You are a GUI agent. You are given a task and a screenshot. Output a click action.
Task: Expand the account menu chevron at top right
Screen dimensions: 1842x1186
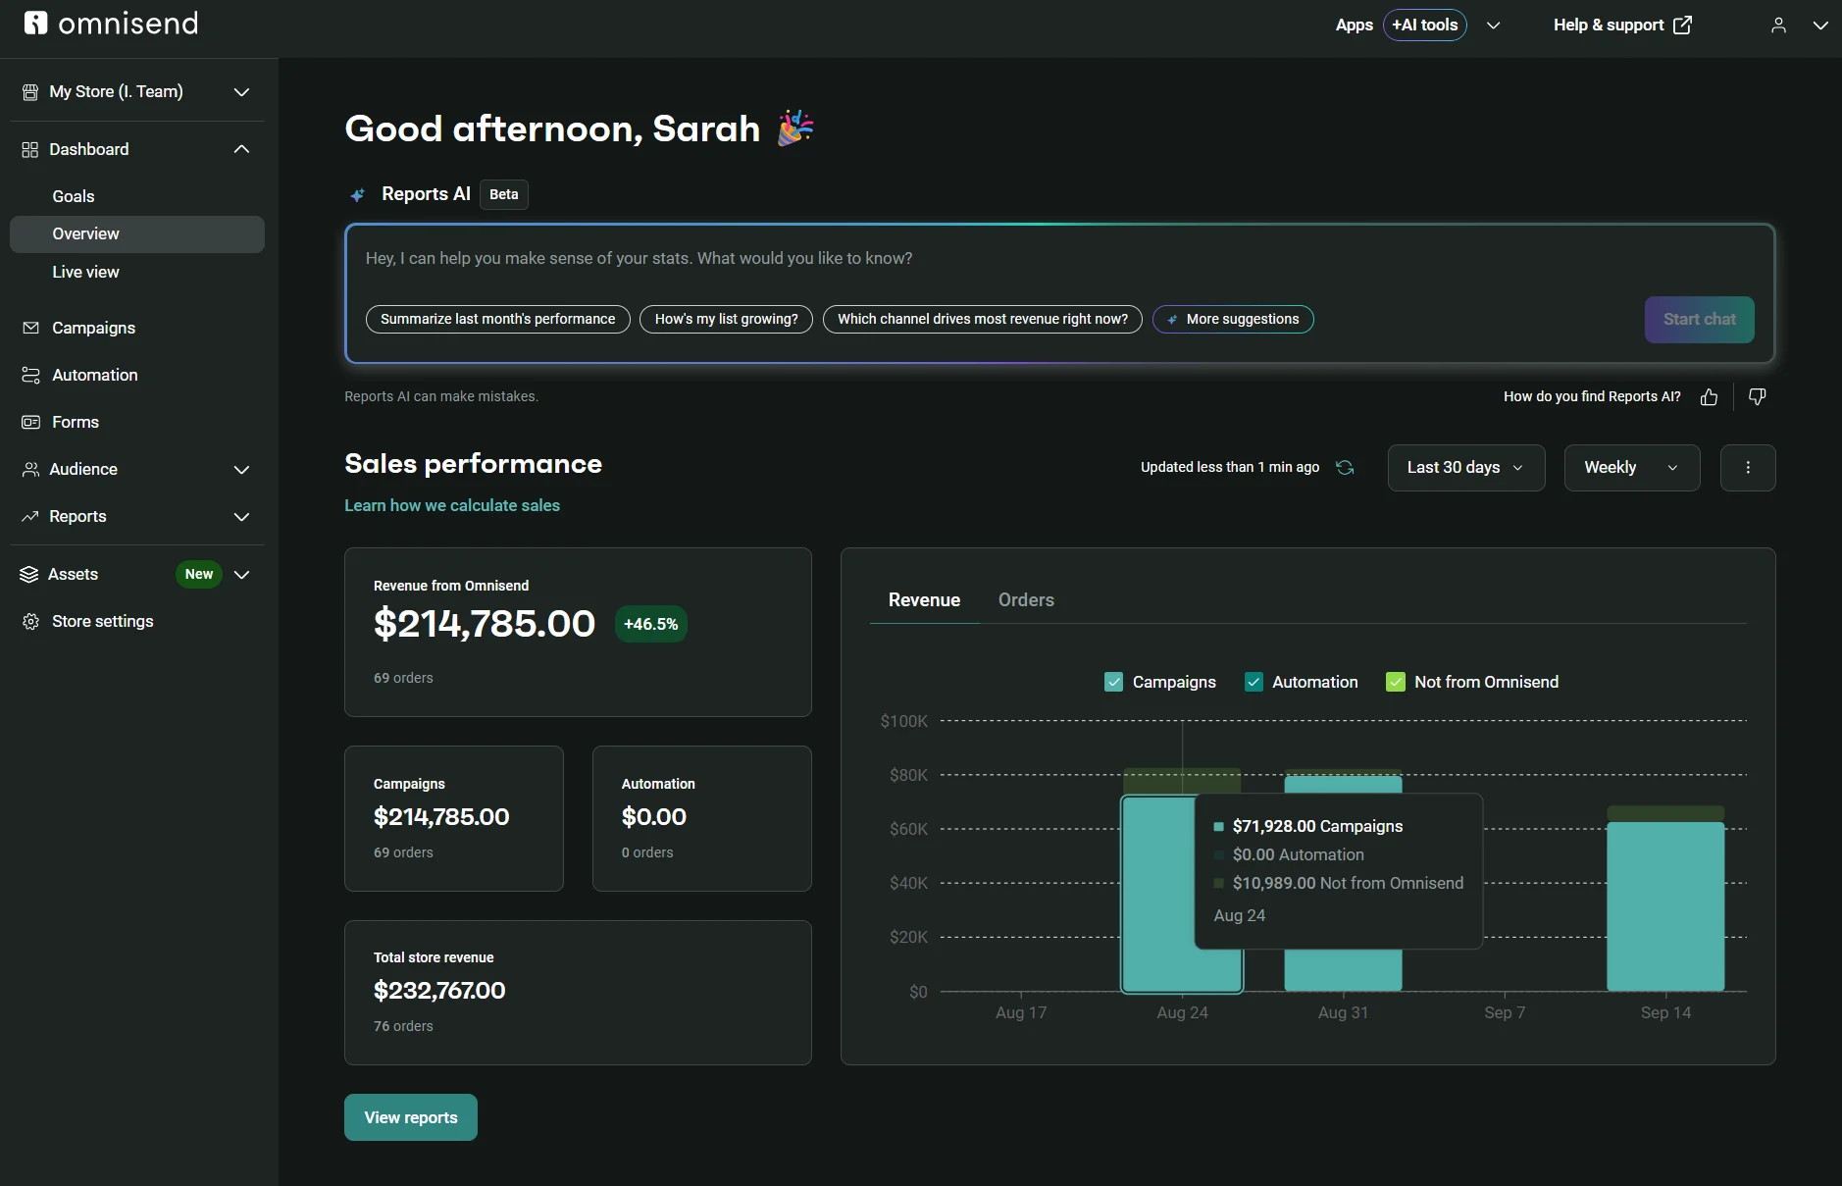pos(1820,26)
